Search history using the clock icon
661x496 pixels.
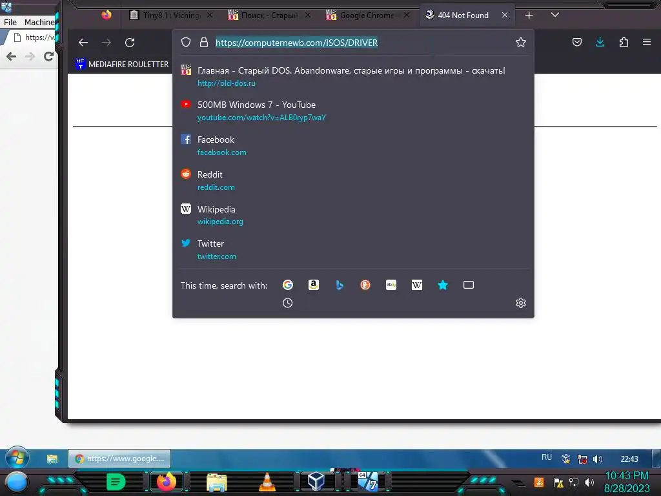click(287, 303)
